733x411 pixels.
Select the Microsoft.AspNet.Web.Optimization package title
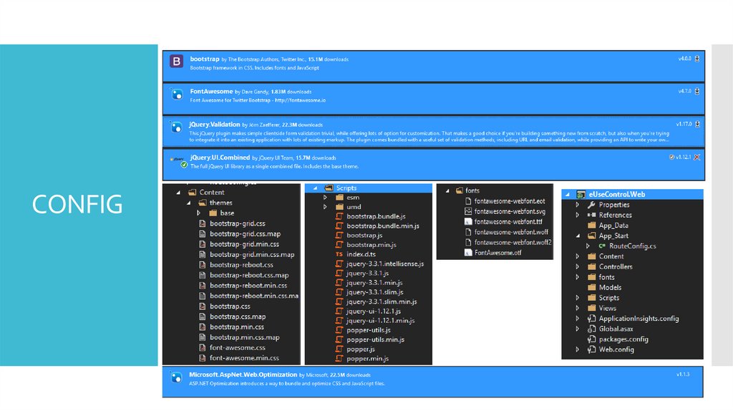[243, 374]
